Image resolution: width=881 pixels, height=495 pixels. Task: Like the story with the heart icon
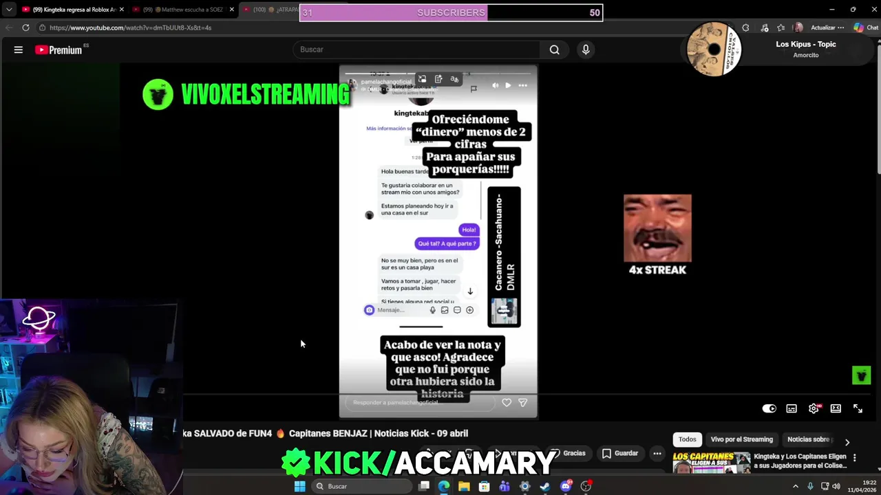507,403
